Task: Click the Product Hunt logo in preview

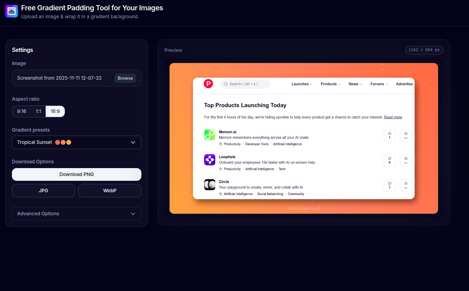Action: [208, 84]
